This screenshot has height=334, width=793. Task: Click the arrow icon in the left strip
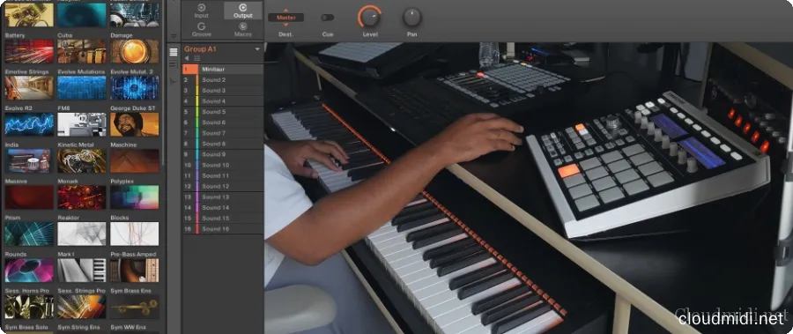coord(174,80)
